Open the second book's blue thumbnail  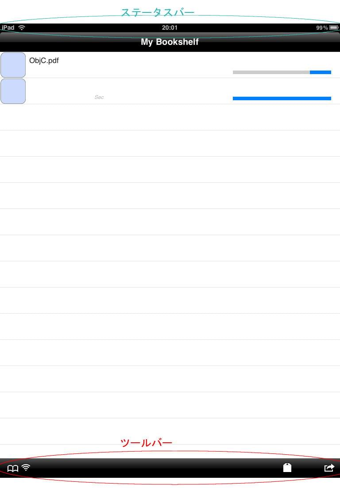(13, 91)
